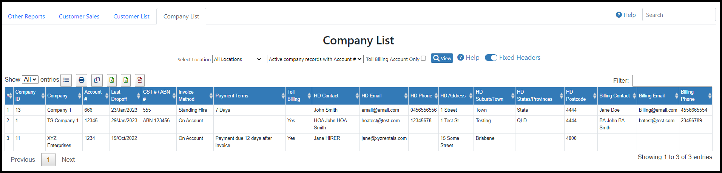722x173 pixels.
Task: Switch to the Customer Sales tab
Action: point(79,17)
